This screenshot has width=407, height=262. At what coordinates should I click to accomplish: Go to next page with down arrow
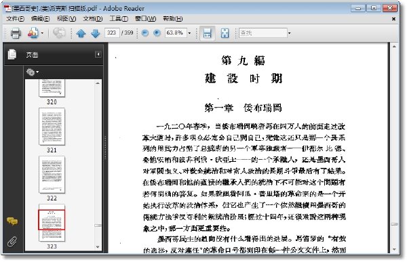click(x=96, y=33)
